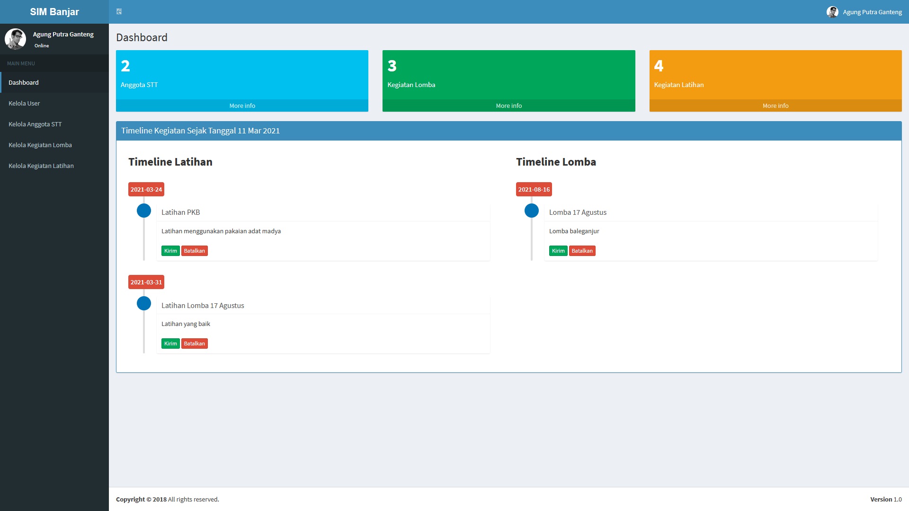Select Dashboard in the sidebar
Image resolution: width=909 pixels, height=511 pixels.
24,82
